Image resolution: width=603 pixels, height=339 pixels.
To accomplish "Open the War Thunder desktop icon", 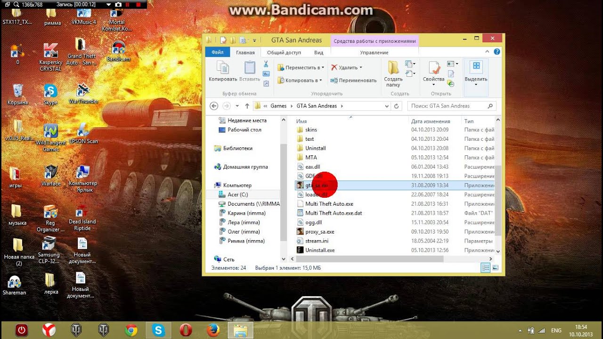I will coord(83,93).
